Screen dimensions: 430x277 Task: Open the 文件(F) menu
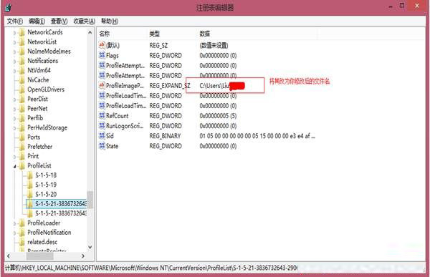[x=15, y=21]
